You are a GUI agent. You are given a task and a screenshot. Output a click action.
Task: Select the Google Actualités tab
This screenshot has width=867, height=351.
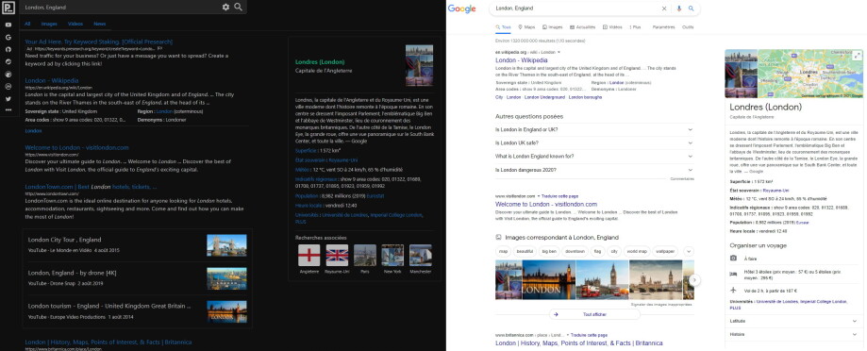(582, 27)
